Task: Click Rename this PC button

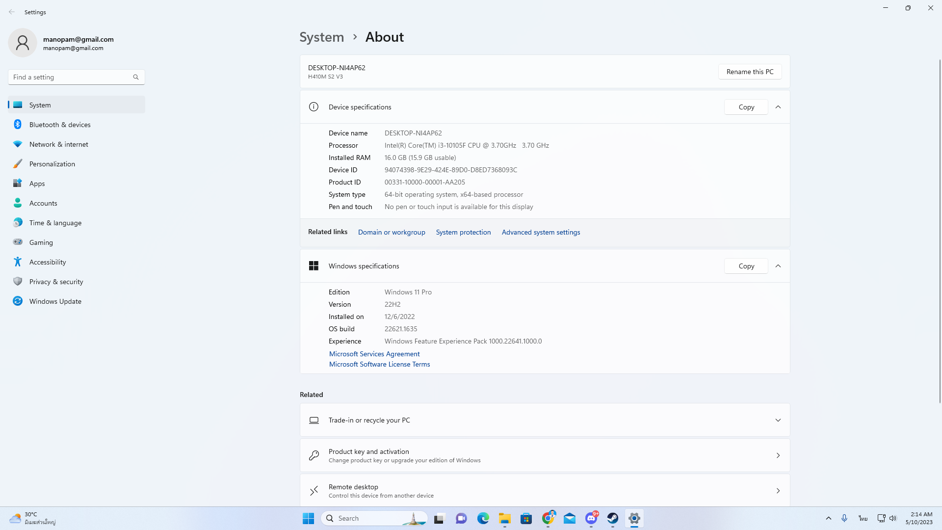Action: pyautogui.click(x=750, y=72)
